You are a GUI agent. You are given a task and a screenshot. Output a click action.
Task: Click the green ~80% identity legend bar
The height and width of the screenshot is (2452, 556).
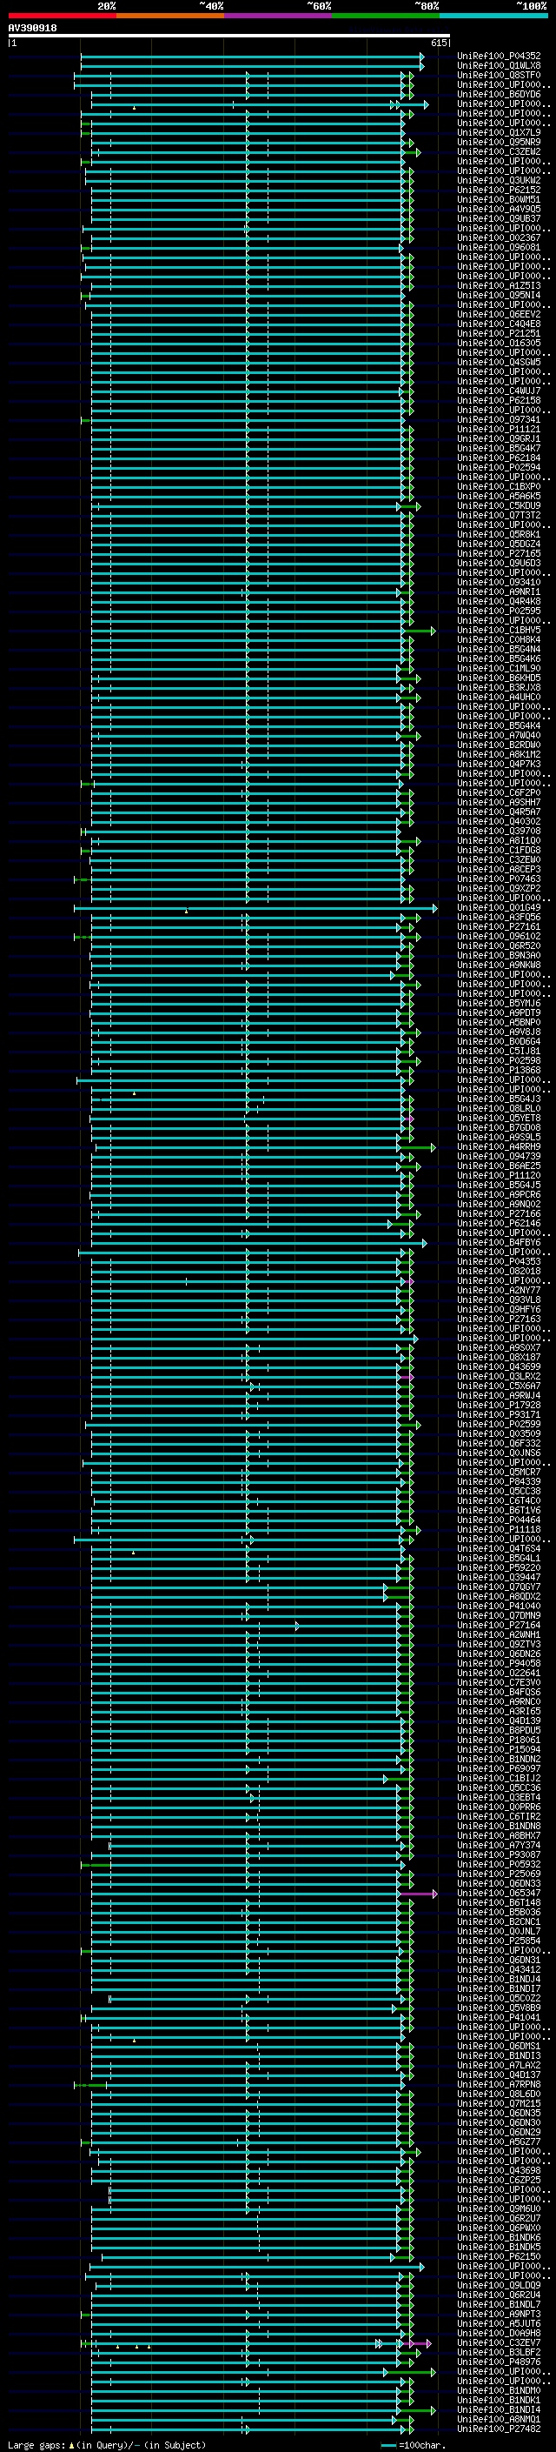[x=386, y=17]
